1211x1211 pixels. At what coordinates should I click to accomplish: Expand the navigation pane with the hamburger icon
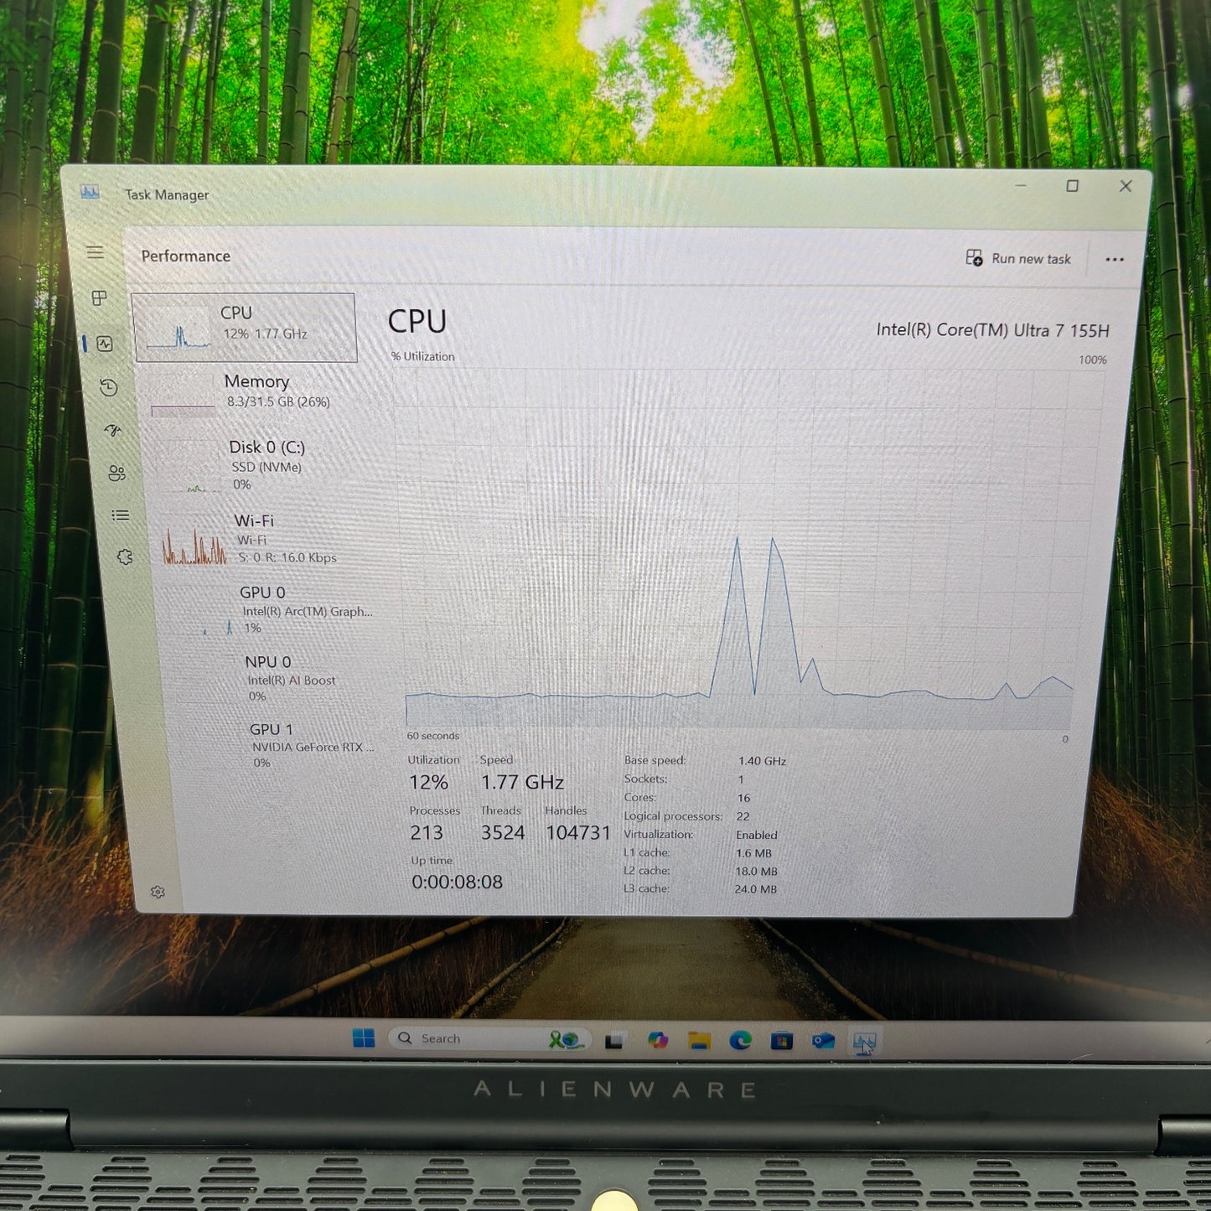pos(97,253)
